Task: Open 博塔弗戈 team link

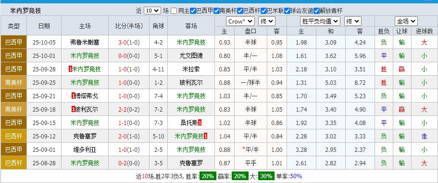Action: point(87,96)
